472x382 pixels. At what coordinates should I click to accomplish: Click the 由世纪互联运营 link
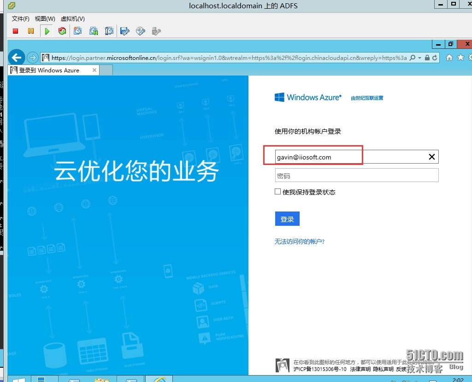point(367,98)
